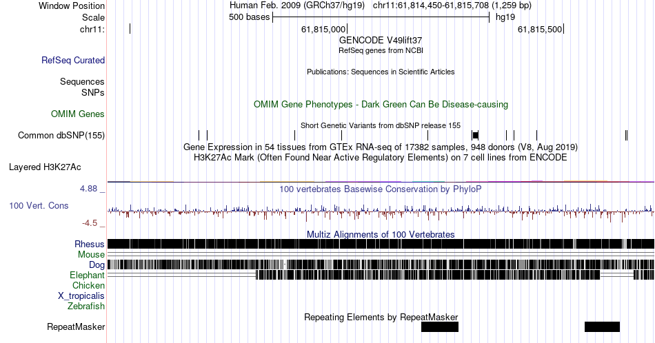Click the 61,815,000 ruler coordinate
The width and height of the screenshot is (655, 343).
323,29
